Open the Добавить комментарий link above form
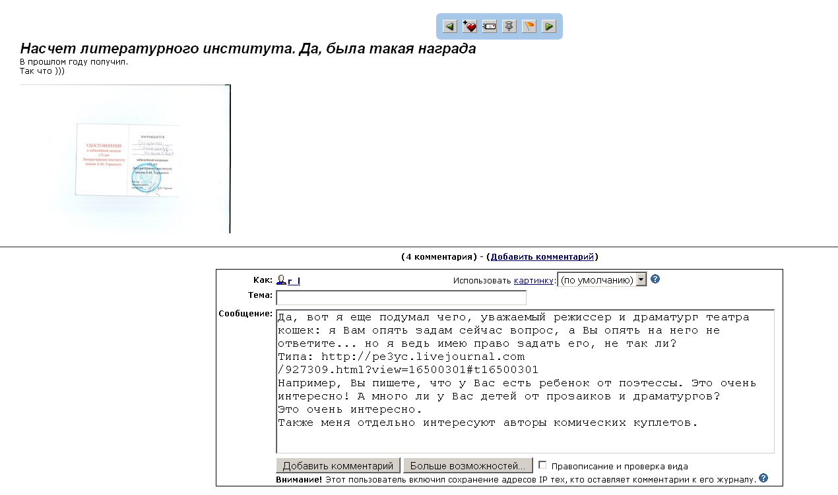This screenshot has width=838, height=495. [542, 257]
